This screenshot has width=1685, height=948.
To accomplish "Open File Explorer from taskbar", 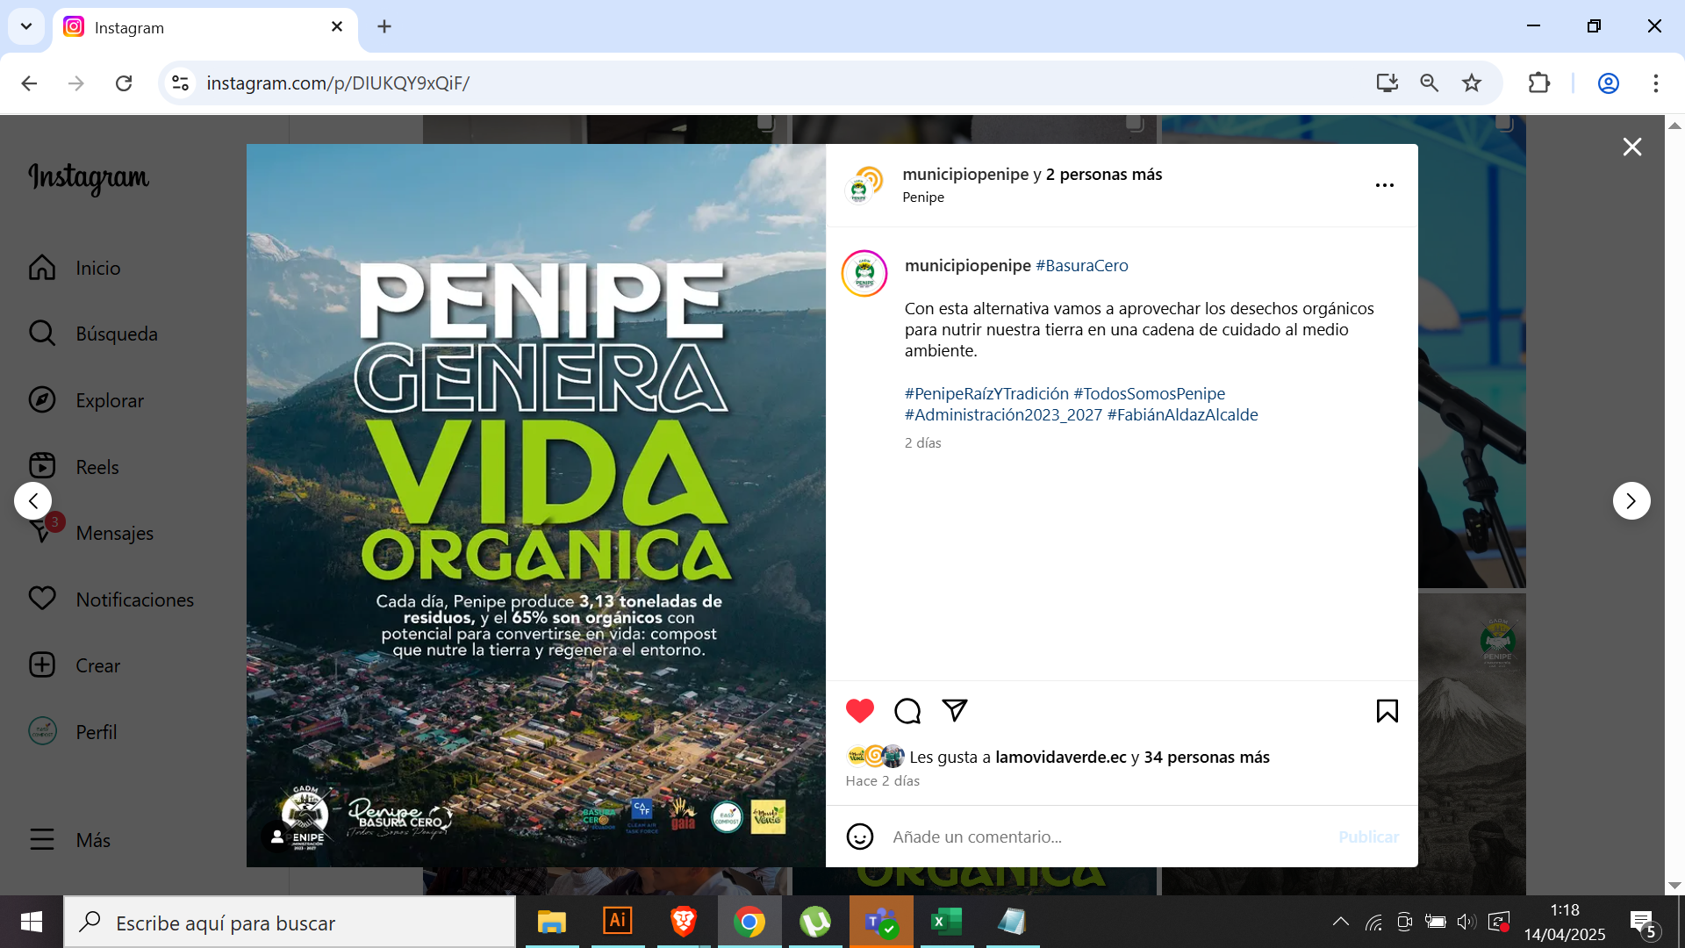I will pos(552,922).
